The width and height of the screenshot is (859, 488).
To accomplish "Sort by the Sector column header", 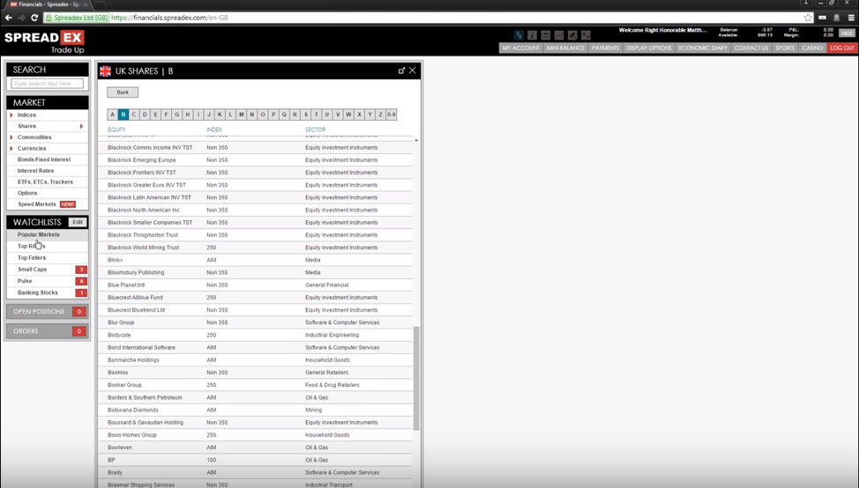I will (315, 129).
